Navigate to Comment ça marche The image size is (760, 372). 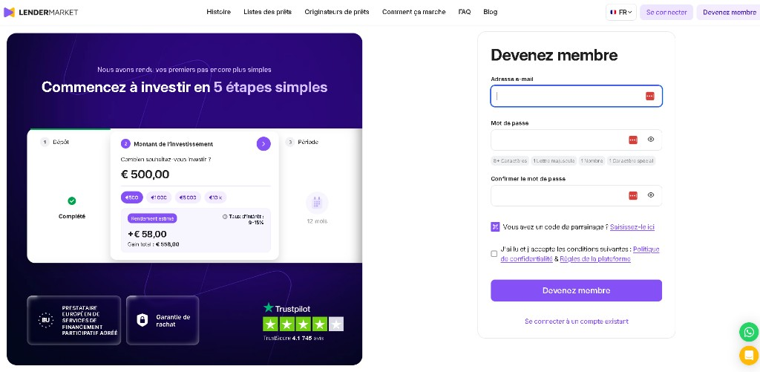pyautogui.click(x=413, y=12)
